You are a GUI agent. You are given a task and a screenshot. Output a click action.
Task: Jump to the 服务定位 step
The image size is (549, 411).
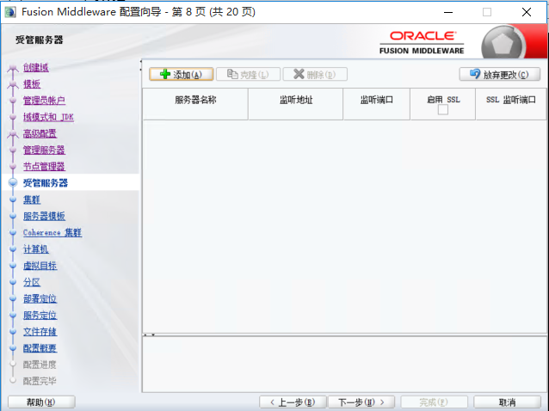coord(40,316)
